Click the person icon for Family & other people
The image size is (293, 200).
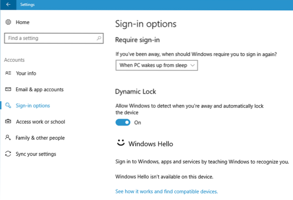click(x=8, y=138)
